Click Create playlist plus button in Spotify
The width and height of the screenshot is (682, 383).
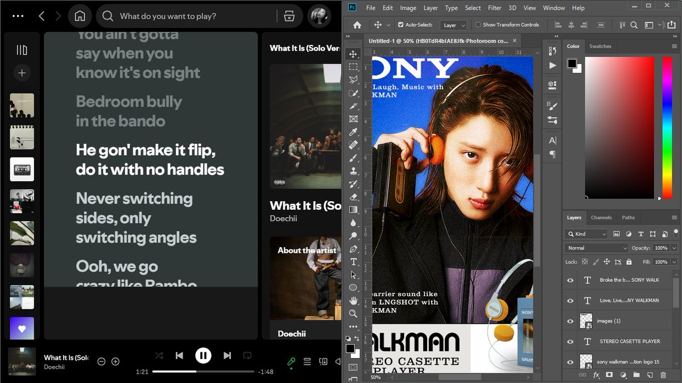[x=22, y=73]
